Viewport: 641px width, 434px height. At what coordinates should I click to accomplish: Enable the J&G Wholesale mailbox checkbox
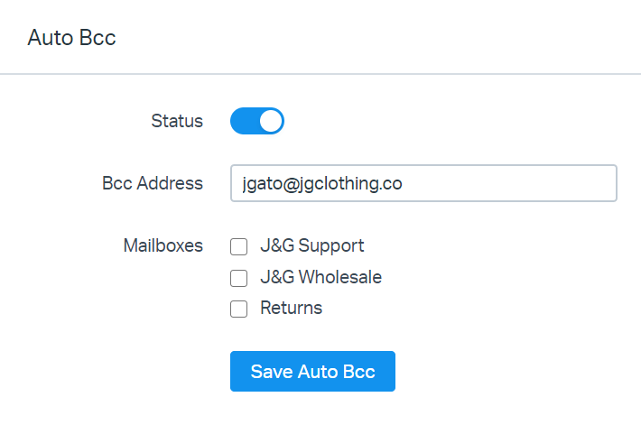click(238, 278)
